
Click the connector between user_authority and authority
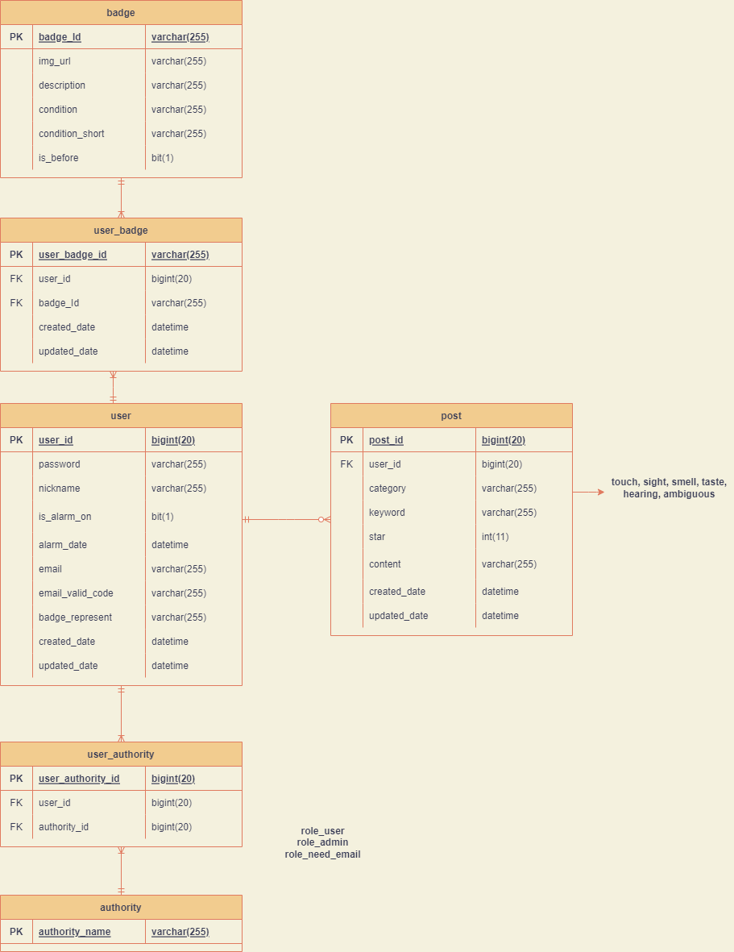coord(121,871)
